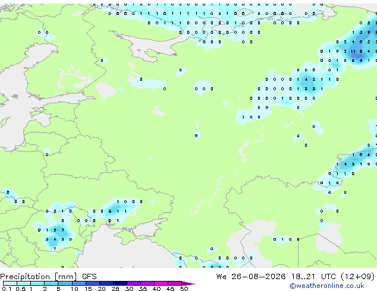Select the 35–40 mm purple legend swatch
377x291 pixels.
[147, 283]
